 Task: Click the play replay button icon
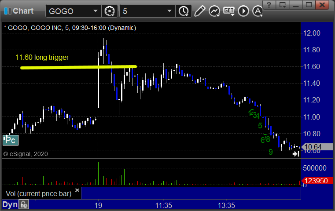pyautogui.click(x=243, y=11)
